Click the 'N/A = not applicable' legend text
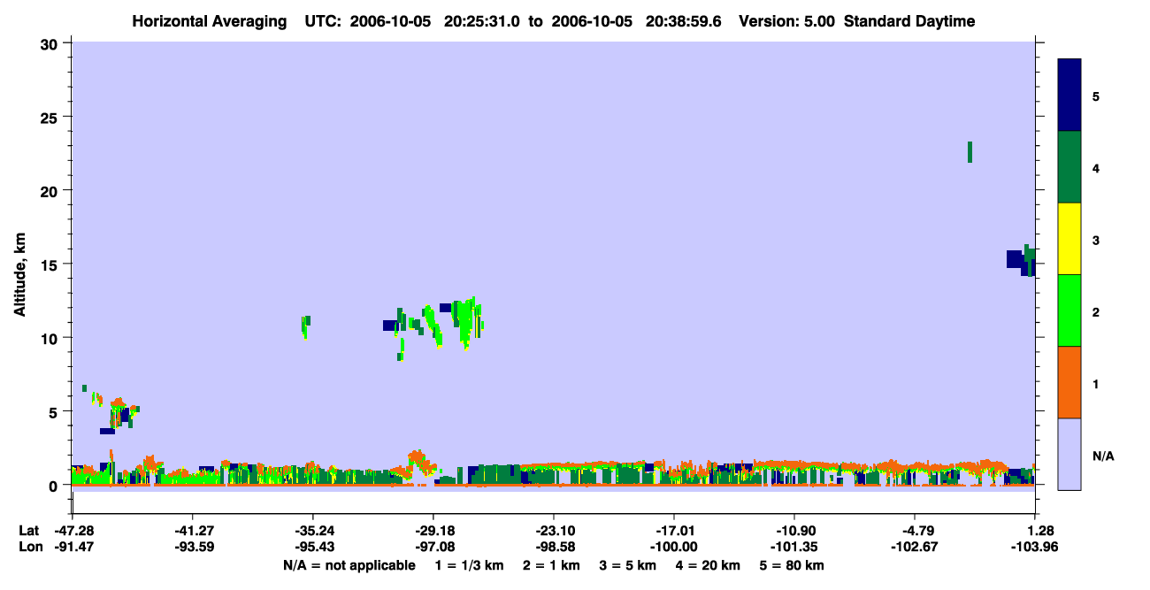The width and height of the screenshot is (1150, 590). click(349, 565)
